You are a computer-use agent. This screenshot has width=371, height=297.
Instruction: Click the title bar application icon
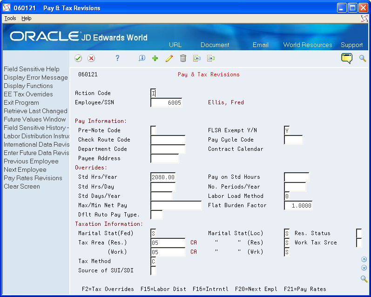click(7, 8)
